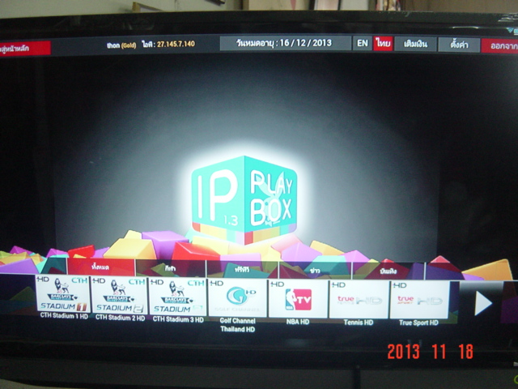Open the True Sport HD channel tile
The height and width of the screenshot is (389, 518).
[419, 300]
